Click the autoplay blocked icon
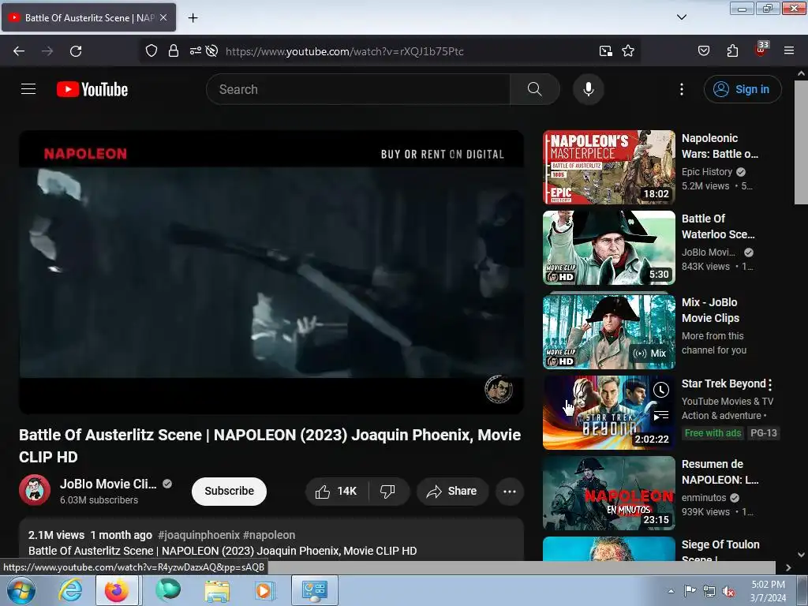Viewport: 808px width, 606px height. (x=211, y=51)
